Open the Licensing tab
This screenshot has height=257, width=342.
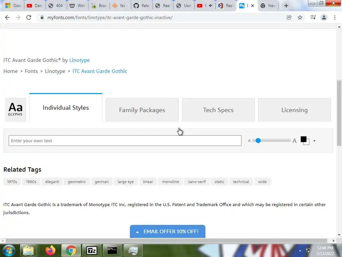pyautogui.click(x=295, y=110)
